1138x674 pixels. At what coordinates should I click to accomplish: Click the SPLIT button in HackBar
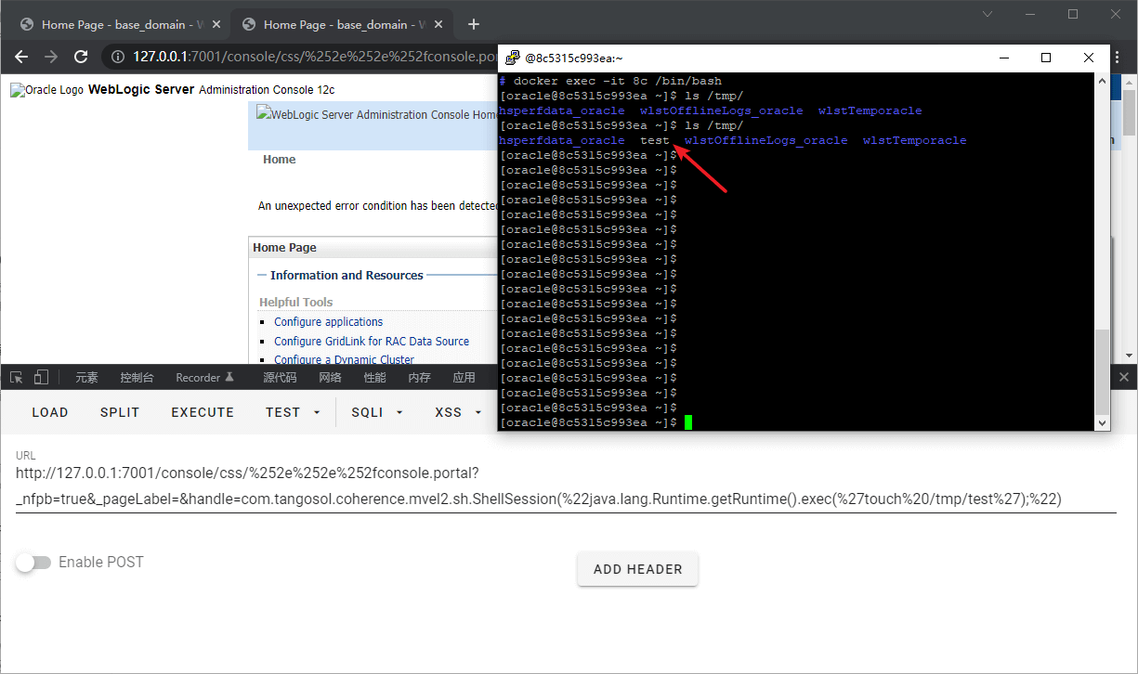(120, 412)
